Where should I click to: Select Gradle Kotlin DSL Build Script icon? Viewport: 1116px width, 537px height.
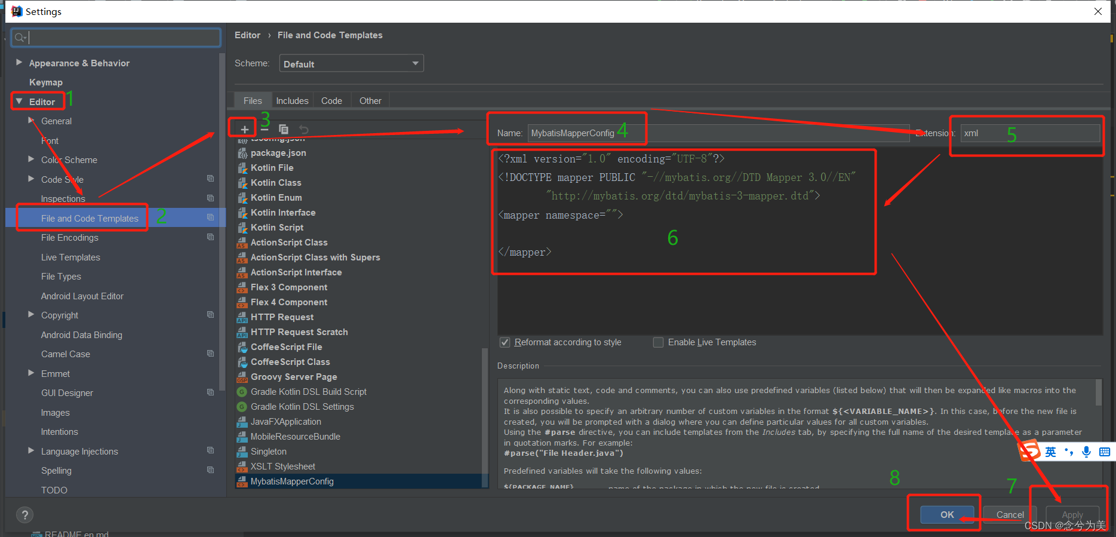242,392
